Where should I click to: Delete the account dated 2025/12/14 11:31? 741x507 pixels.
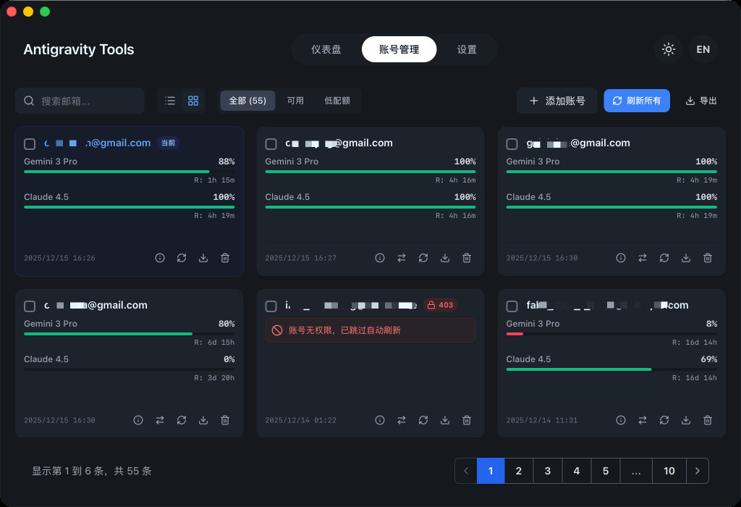point(708,420)
